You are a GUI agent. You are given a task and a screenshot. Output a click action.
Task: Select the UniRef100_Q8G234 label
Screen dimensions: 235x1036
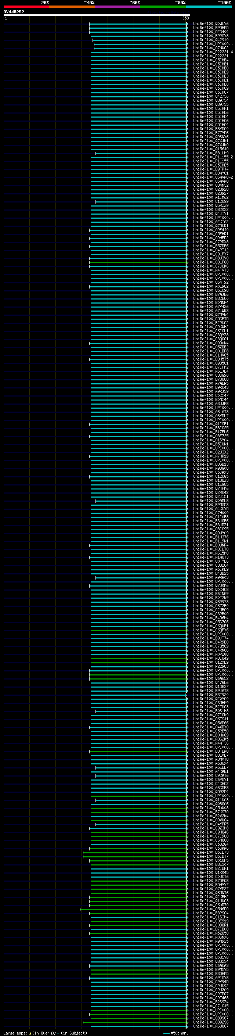coord(211,961)
